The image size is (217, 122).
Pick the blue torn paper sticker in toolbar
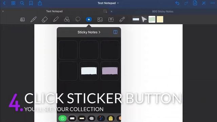click(136, 19)
